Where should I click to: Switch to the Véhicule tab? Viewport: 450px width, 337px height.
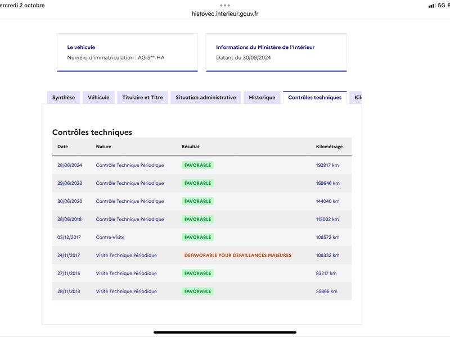pos(98,97)
